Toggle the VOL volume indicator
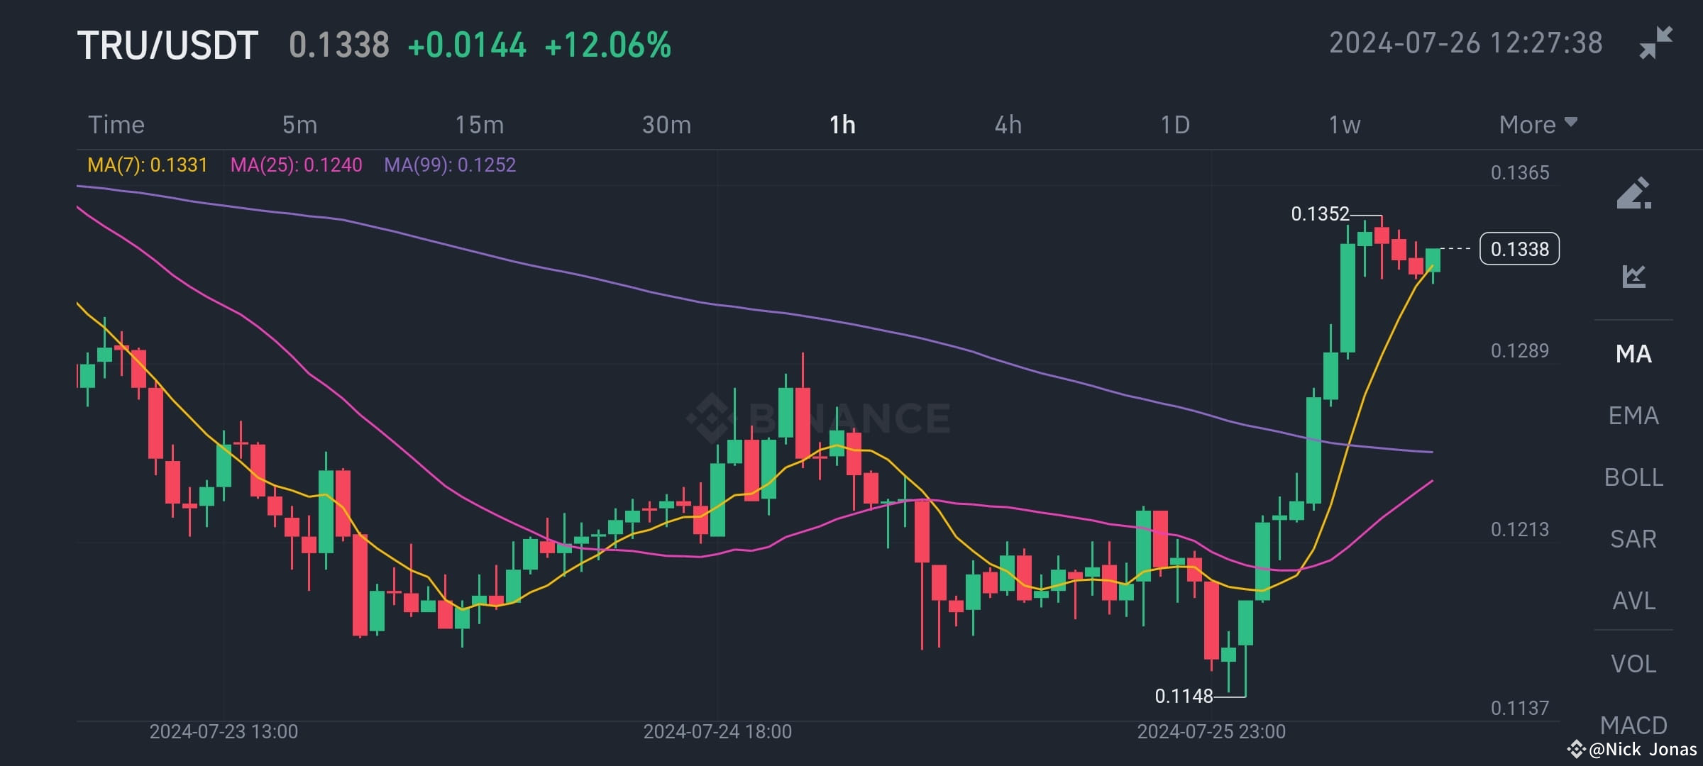 [x=1635, y=662]
